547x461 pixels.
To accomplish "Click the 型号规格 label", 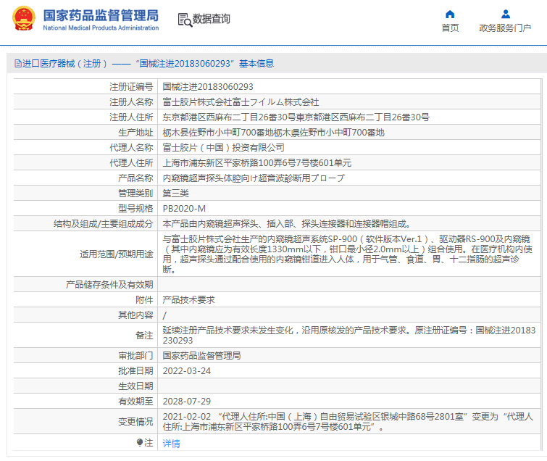I will 135,209.
